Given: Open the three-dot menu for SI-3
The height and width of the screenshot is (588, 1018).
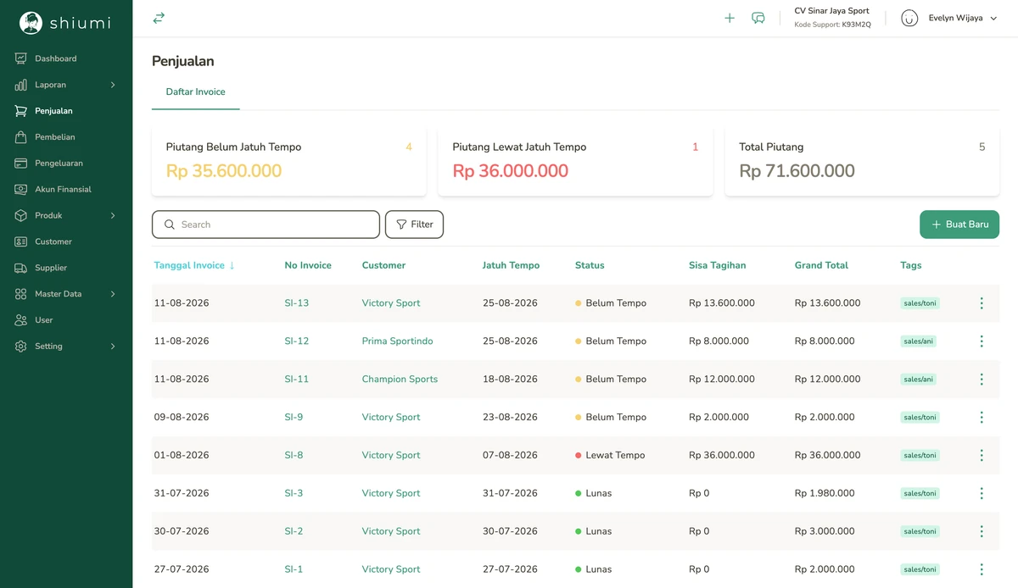Looking at the screenshot, I should click(x=982, y=493).
